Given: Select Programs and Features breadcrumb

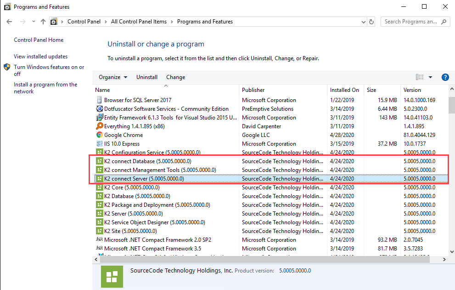Looking at the screenshot, I should coord(205,22).
